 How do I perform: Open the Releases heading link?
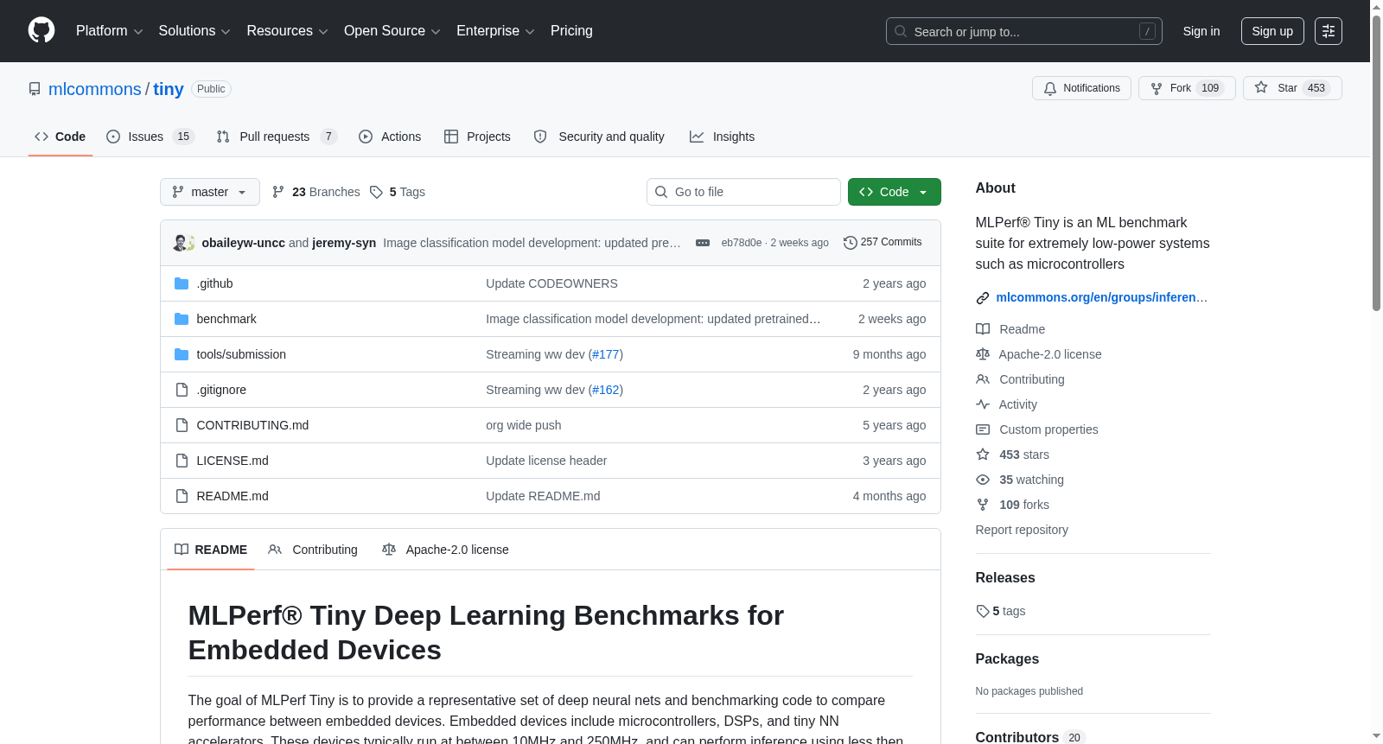click(1005, 577)
